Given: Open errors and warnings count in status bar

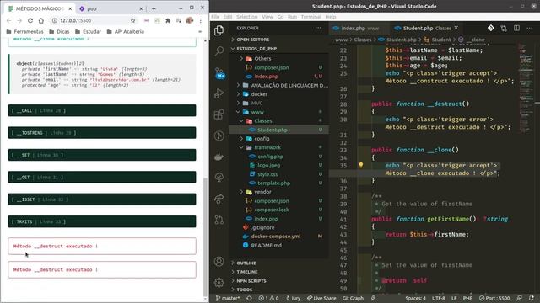Looking at the screenshot, I should (268, 298).
